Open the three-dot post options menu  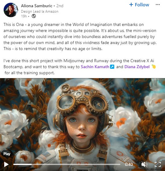pos(158,5)
